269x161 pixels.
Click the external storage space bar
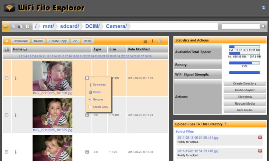245,47
